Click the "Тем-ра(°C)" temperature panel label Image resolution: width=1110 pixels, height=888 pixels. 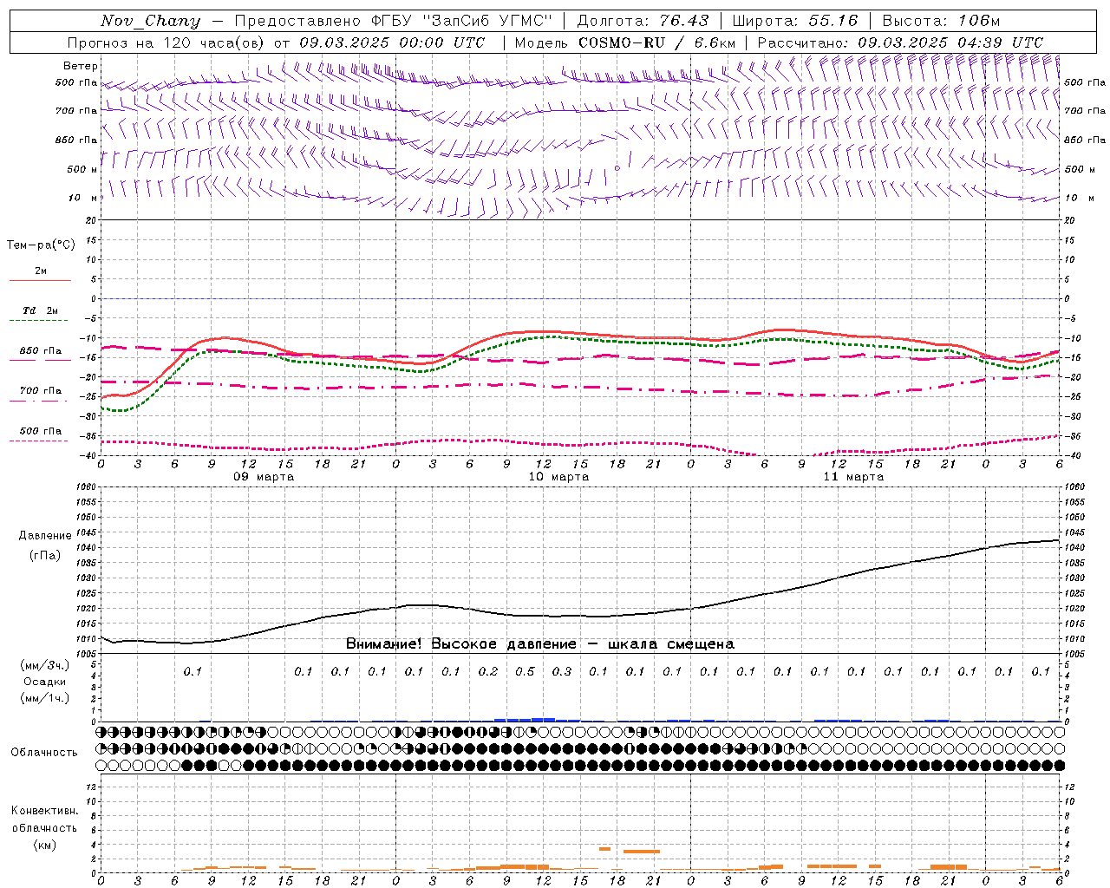click(x=41, y=245)
